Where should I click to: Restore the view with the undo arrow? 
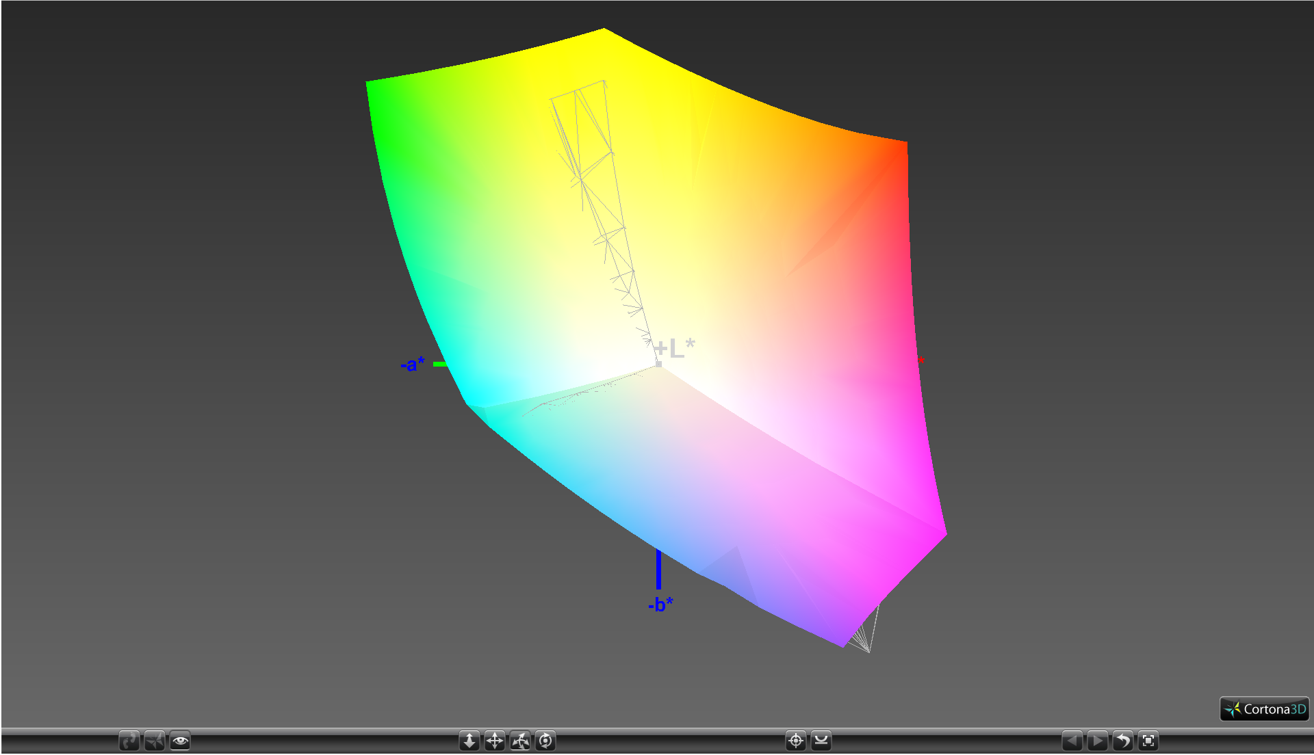[x=1123, y=741]
